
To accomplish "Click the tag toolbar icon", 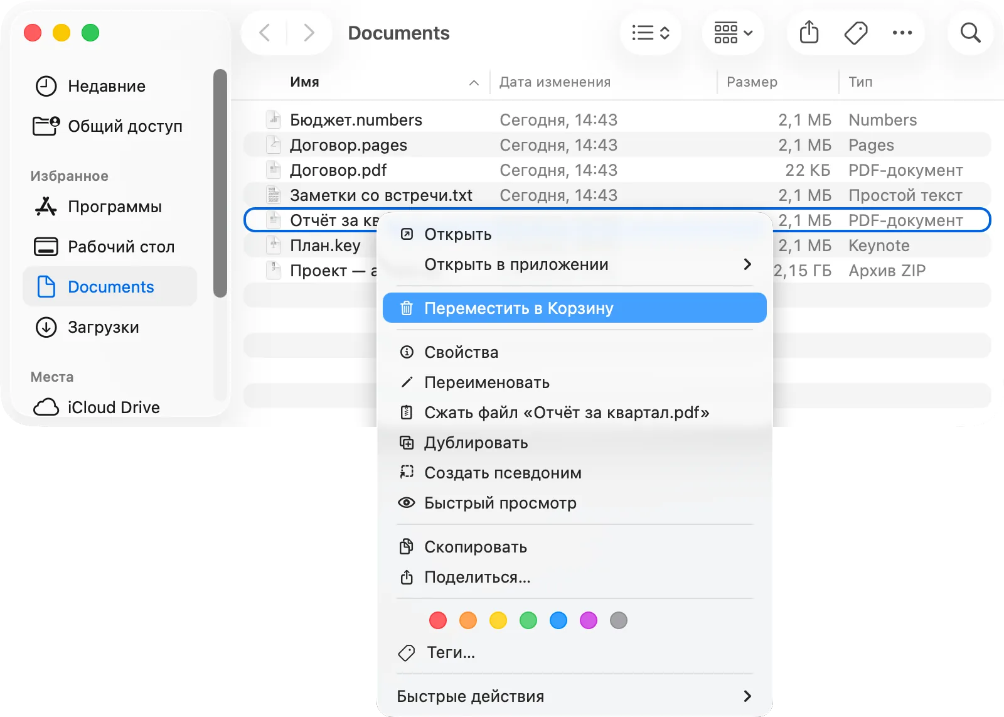I will point(856,33).
